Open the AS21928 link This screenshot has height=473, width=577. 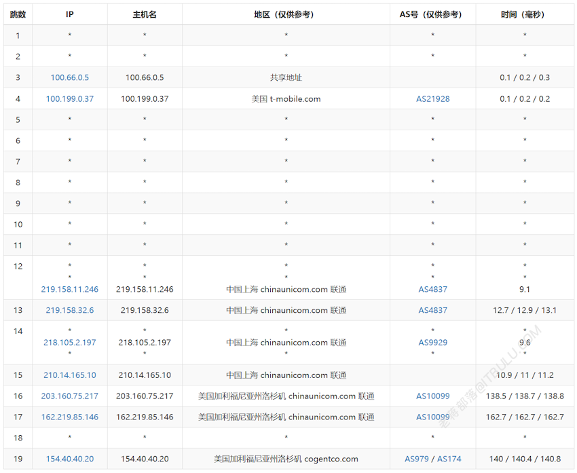tap(433, 99)
